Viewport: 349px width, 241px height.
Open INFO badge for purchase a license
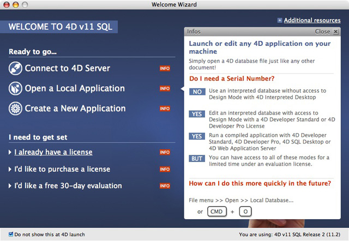[165, 169]
